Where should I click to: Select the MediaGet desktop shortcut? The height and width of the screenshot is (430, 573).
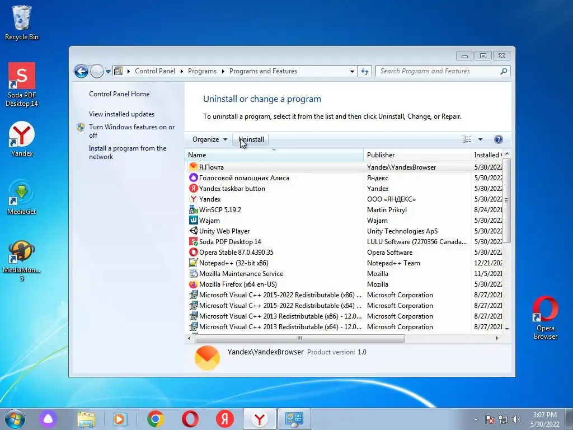tap(22, 197)
